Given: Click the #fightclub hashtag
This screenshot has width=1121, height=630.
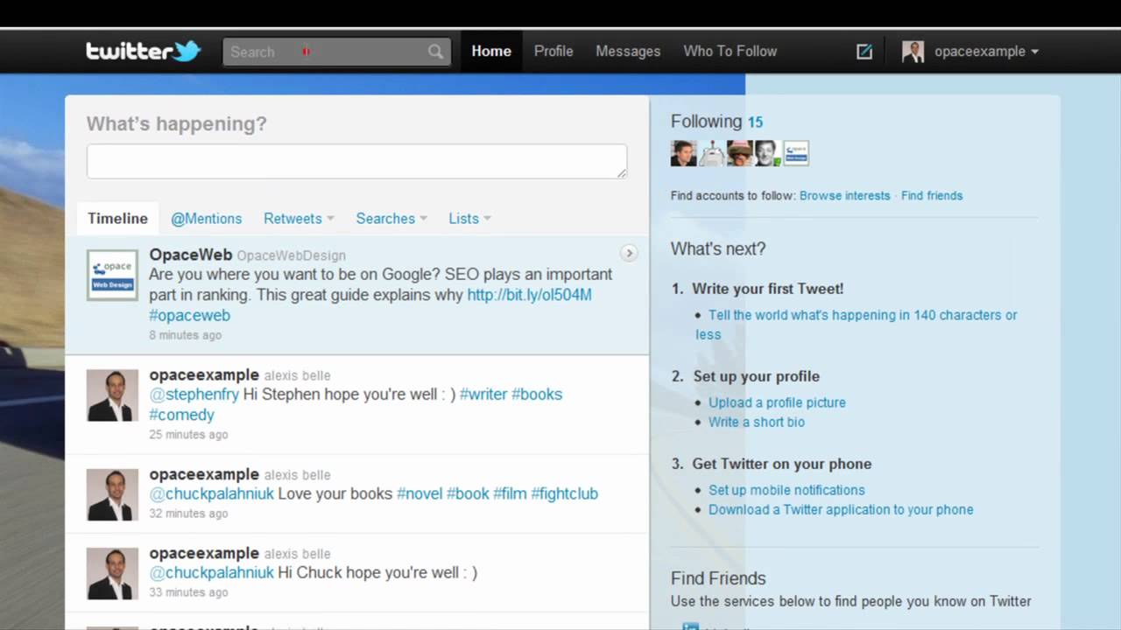Looking at the screenshot, I should 564,493.
